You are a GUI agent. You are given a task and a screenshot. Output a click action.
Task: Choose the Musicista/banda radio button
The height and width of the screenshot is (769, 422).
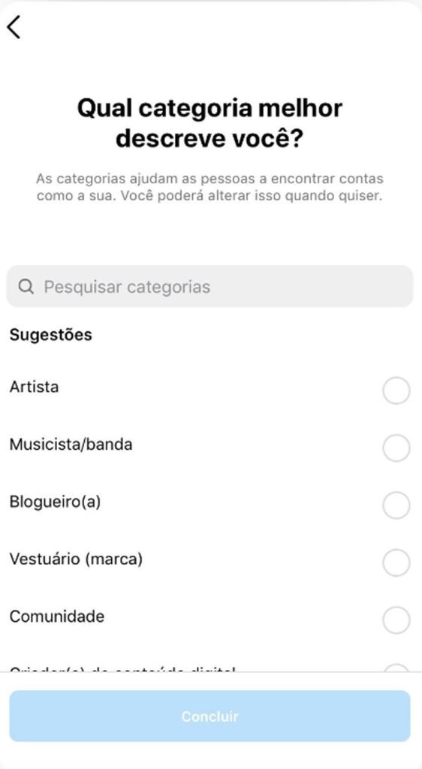click(x=396, y=448)
